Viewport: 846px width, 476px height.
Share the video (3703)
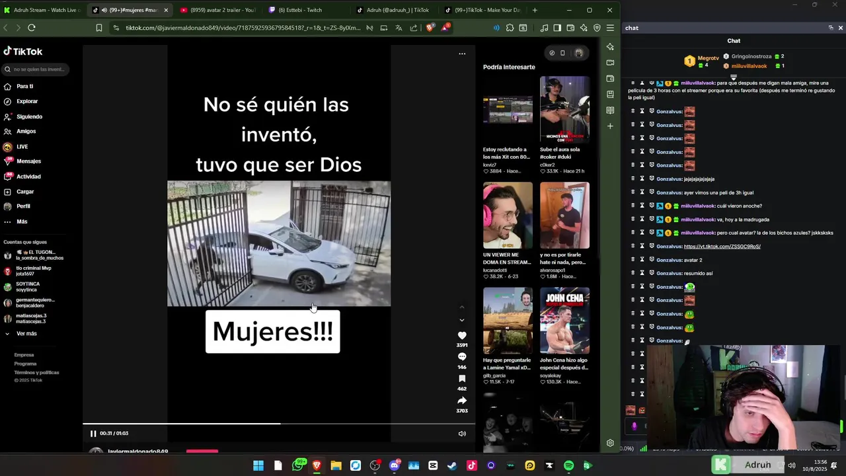coord(462,401)
